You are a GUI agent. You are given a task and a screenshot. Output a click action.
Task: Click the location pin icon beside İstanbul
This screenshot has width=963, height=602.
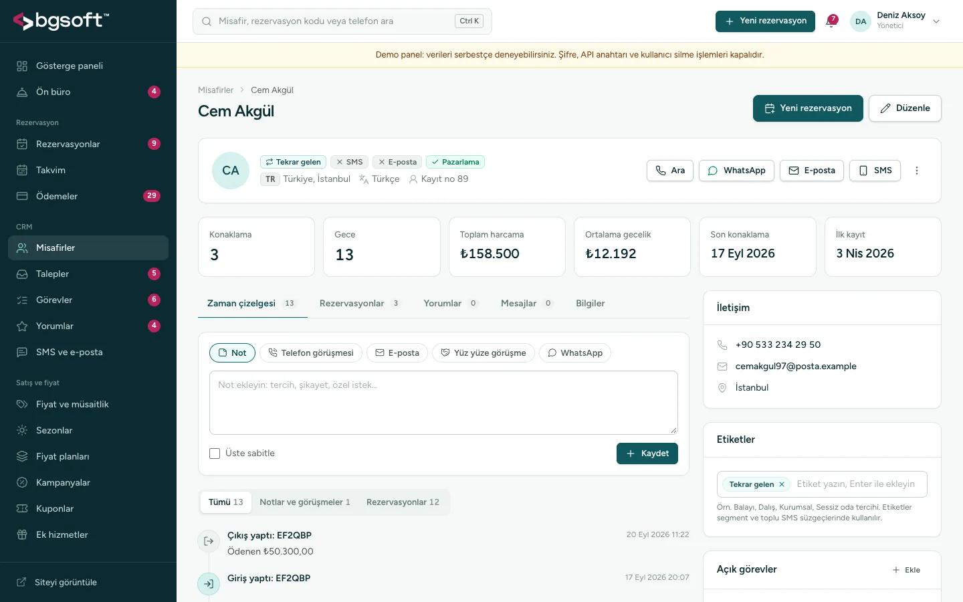coord(722,387)
